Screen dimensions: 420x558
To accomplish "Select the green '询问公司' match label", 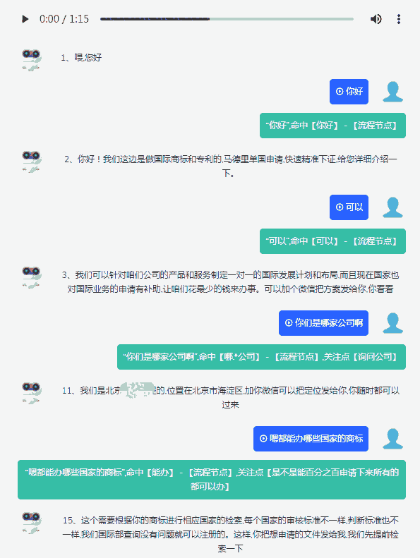I will click(261, 356).
